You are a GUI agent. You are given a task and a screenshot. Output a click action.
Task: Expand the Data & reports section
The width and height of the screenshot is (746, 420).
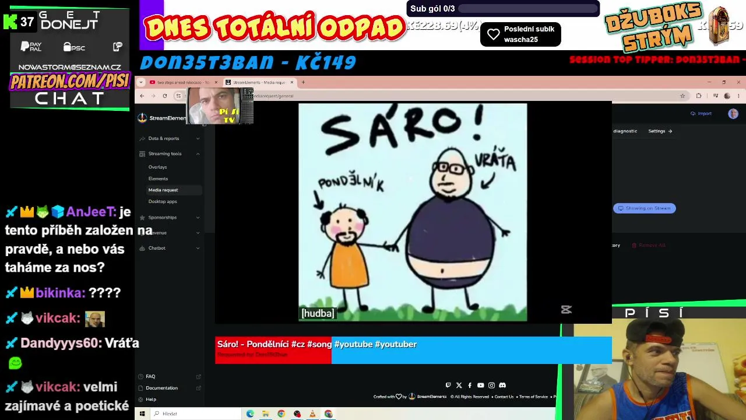(x=198, y=138)
